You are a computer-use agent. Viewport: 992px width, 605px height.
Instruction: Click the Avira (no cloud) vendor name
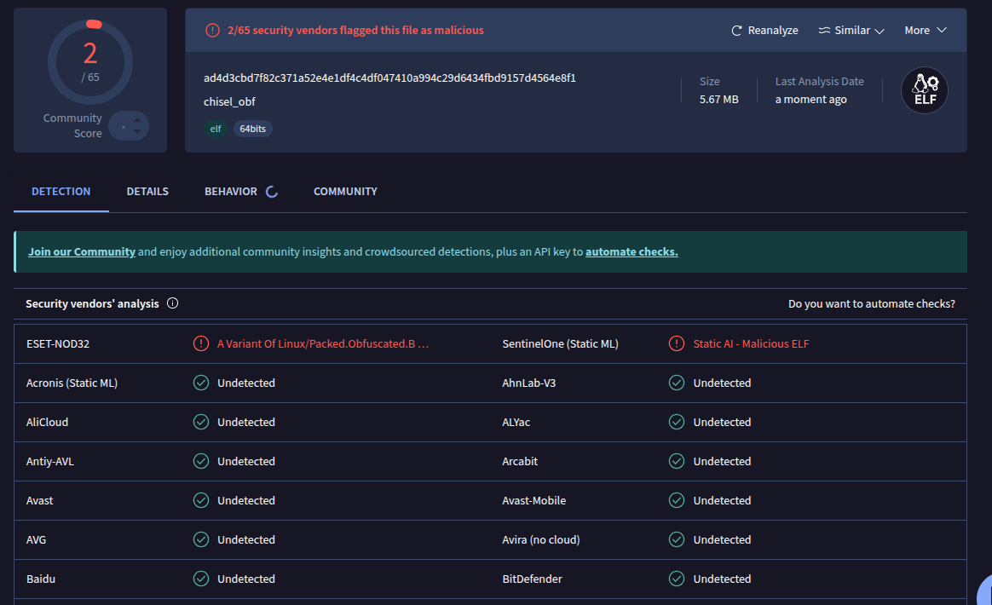(541, 540)
